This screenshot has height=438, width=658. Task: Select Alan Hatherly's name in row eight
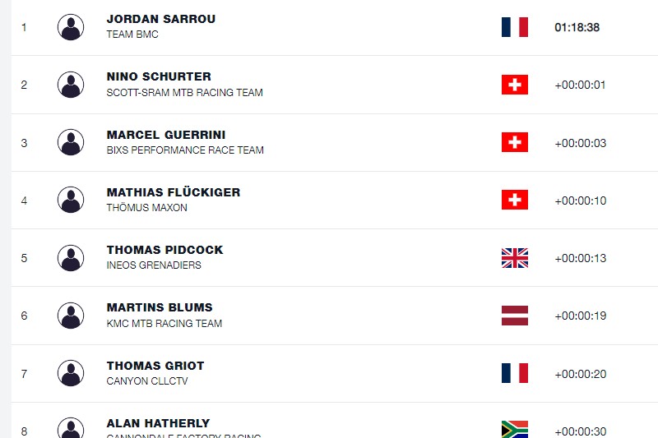[158, 423]
